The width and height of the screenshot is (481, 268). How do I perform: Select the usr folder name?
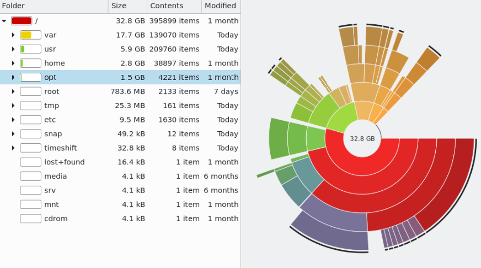pos(50,49)
